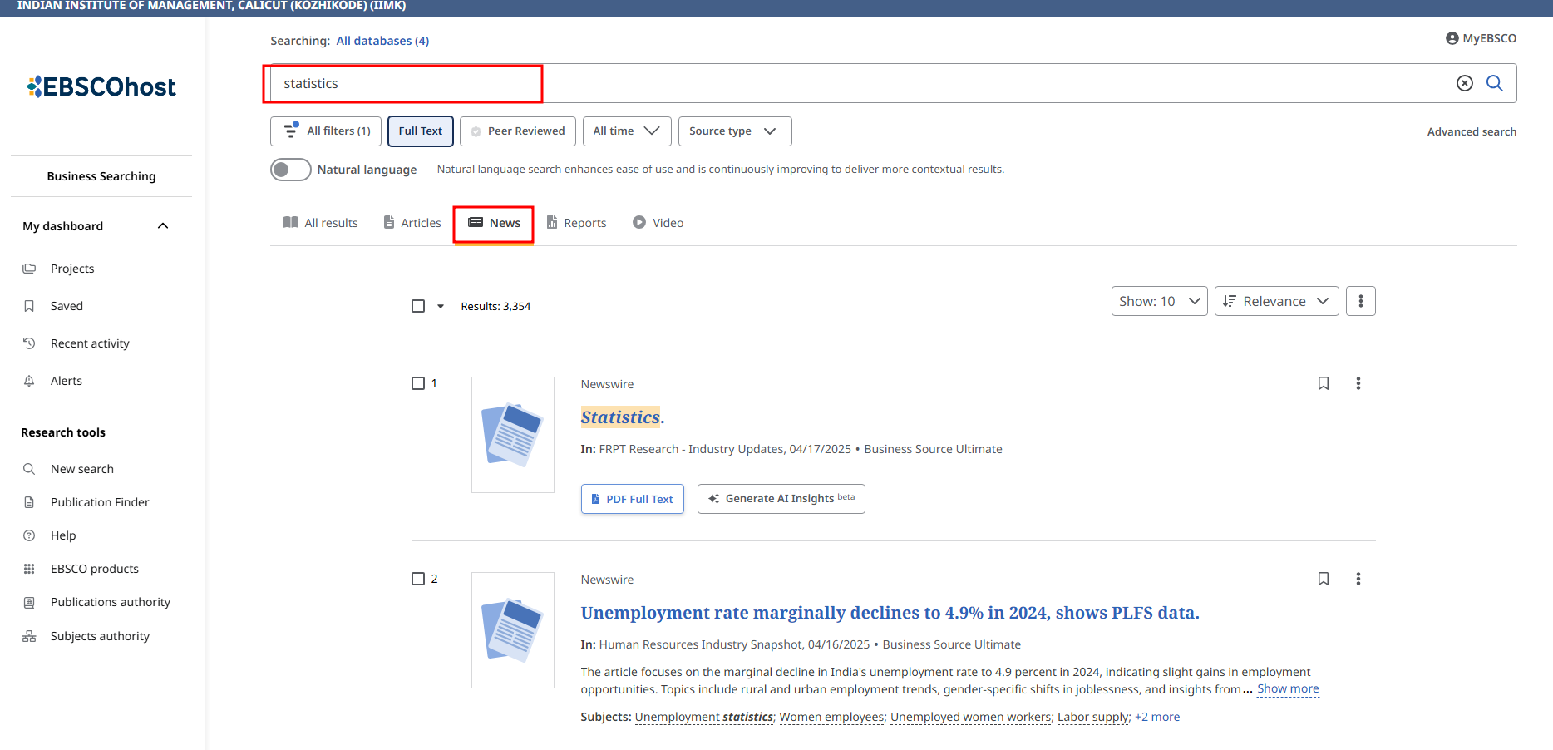Check the box for result 1

point(418,383)
